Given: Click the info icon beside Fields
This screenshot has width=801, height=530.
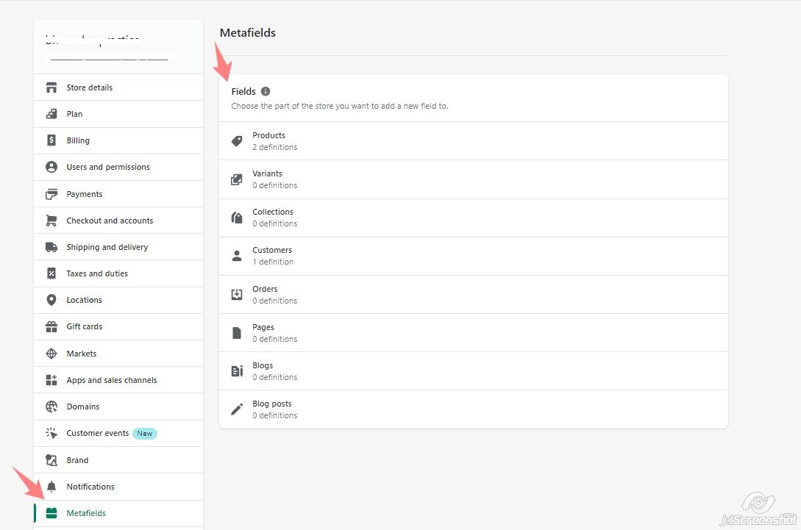Looking at the screenshot, I should [x=266, y=92].
